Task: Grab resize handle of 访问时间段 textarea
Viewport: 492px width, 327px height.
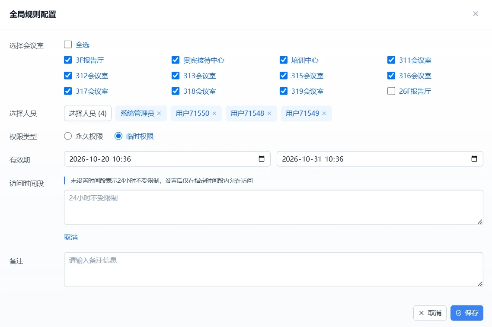Action: click(x=480, y=222)
